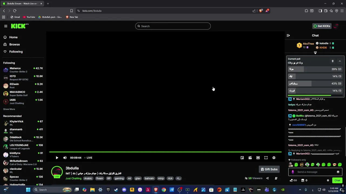Open the emoji picker in chat
This screenshot has width=346, height=194.
[x=338, y=172]
